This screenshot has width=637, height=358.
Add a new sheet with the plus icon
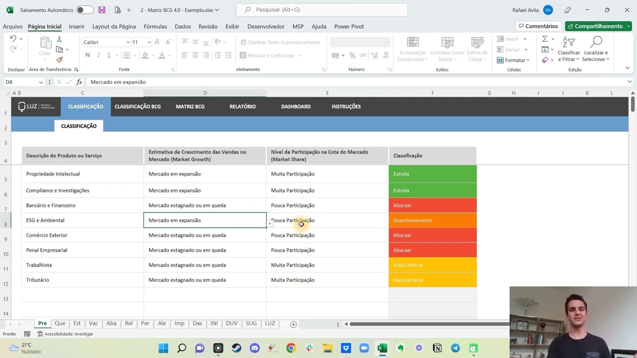click(x=294, y=324)
